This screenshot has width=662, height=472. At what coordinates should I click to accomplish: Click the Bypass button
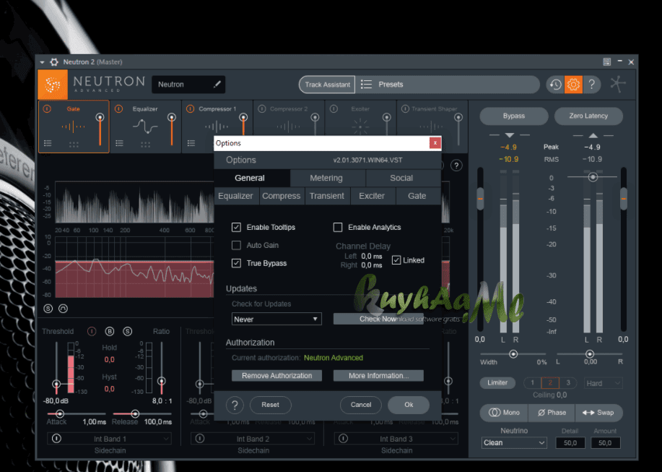[514, 116]
